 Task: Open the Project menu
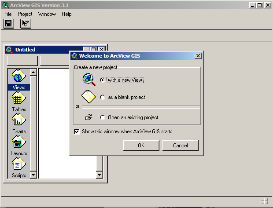[x=25, y=14]
